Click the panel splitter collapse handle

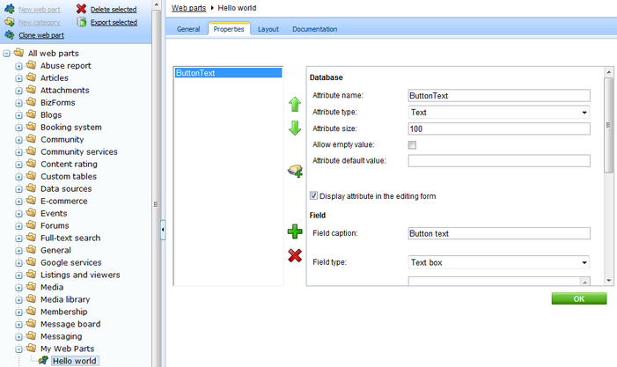pyautogui.click(x=162, y=230)
